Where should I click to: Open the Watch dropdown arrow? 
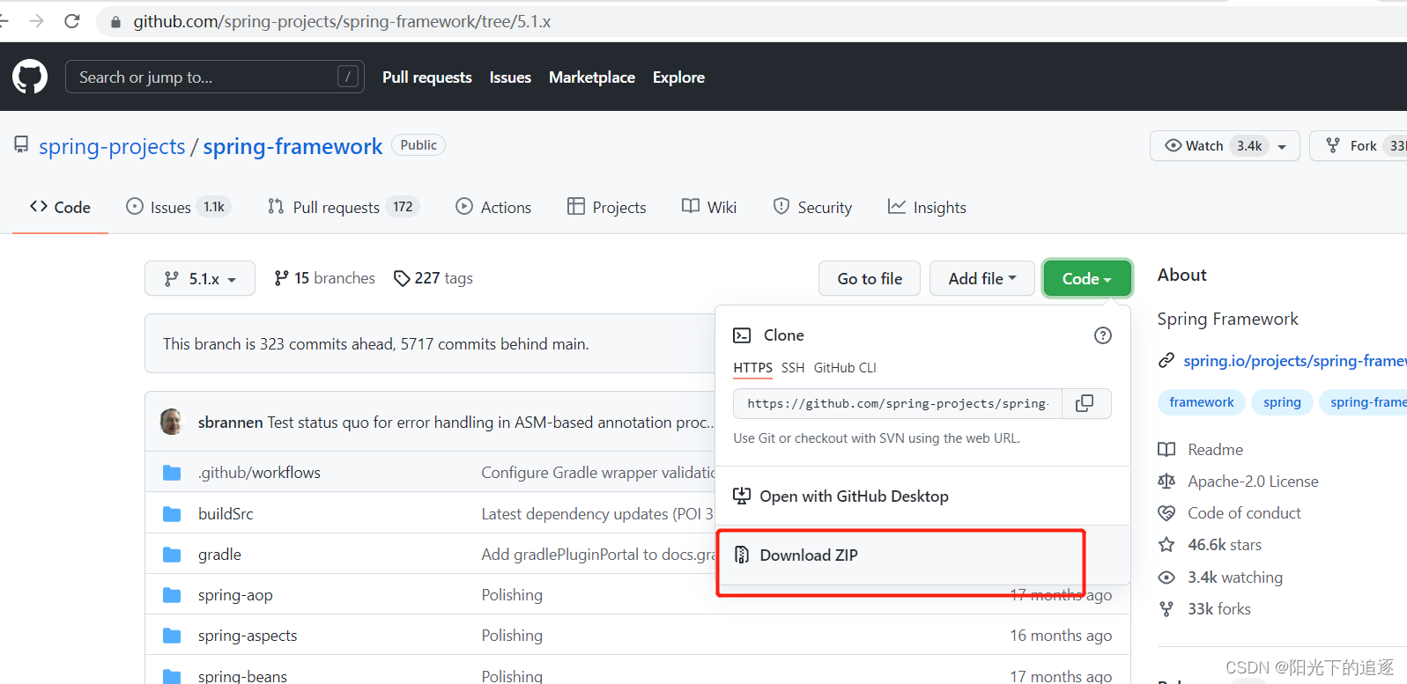coord(1282,147)
